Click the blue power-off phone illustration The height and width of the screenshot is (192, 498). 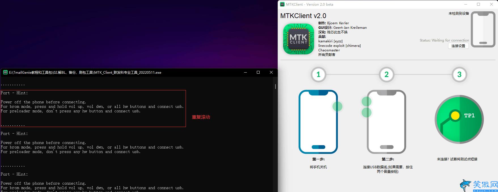coord(318,122)
